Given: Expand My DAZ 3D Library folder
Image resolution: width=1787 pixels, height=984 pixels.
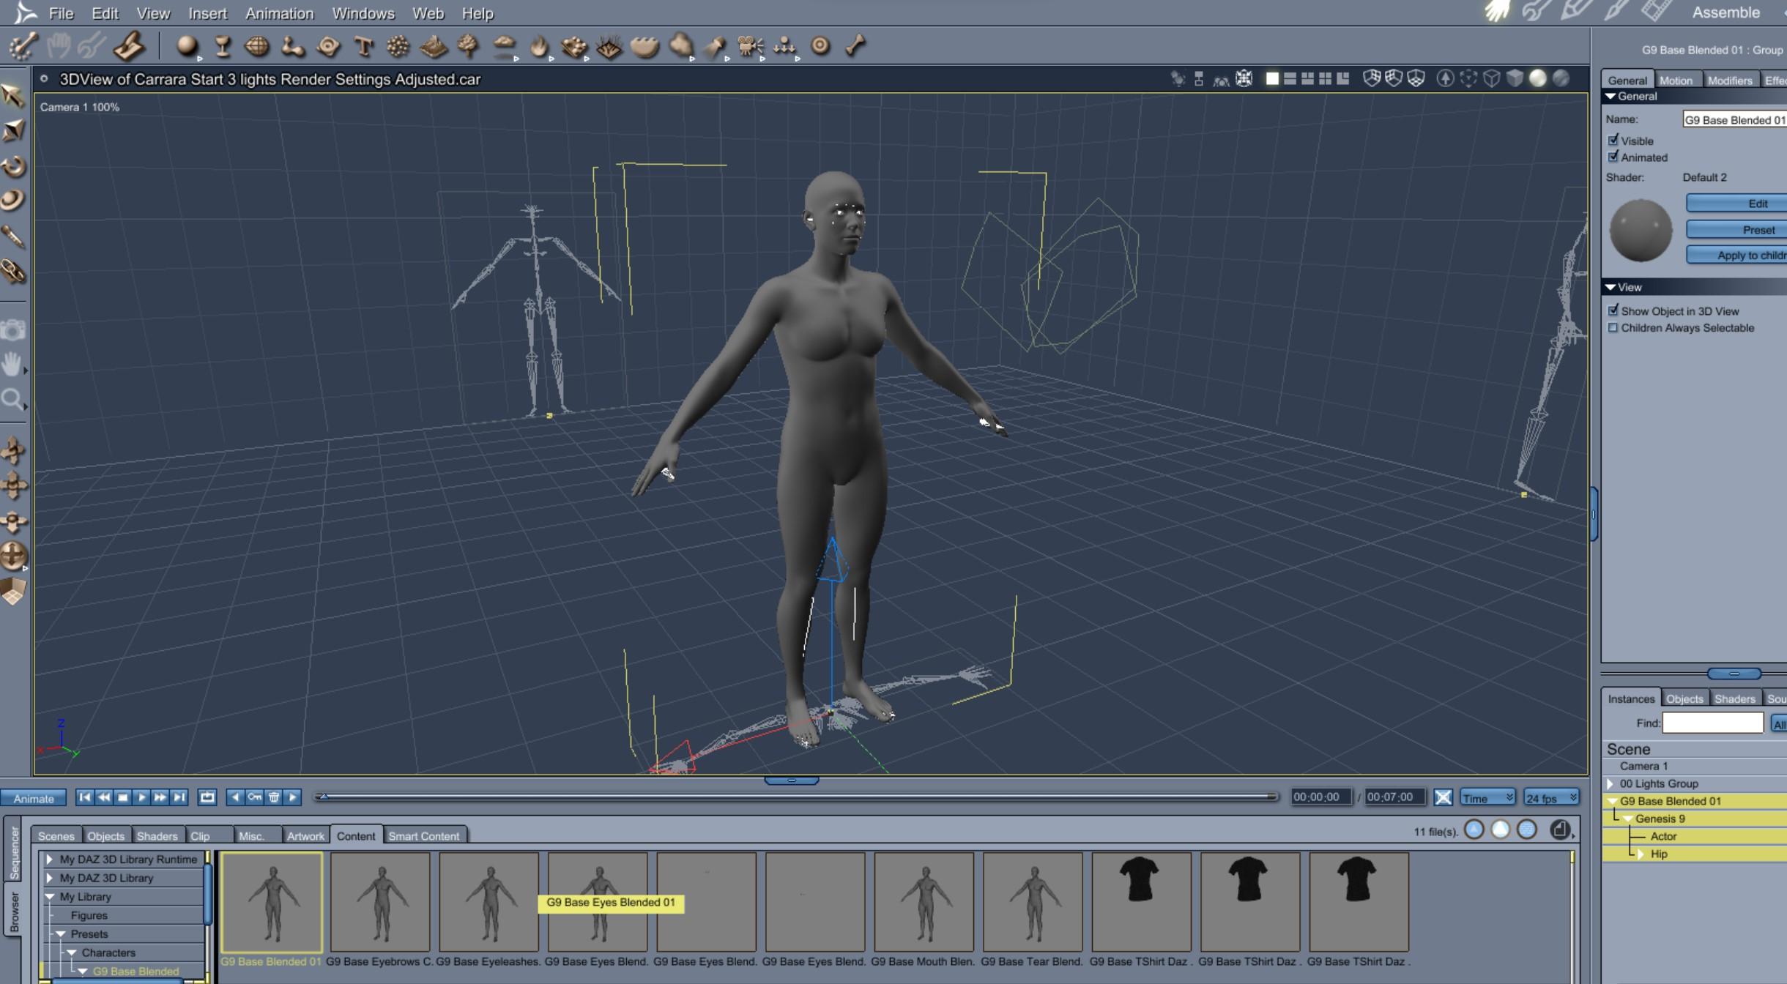Looking at the screenshot, I should tap(50, 878).
